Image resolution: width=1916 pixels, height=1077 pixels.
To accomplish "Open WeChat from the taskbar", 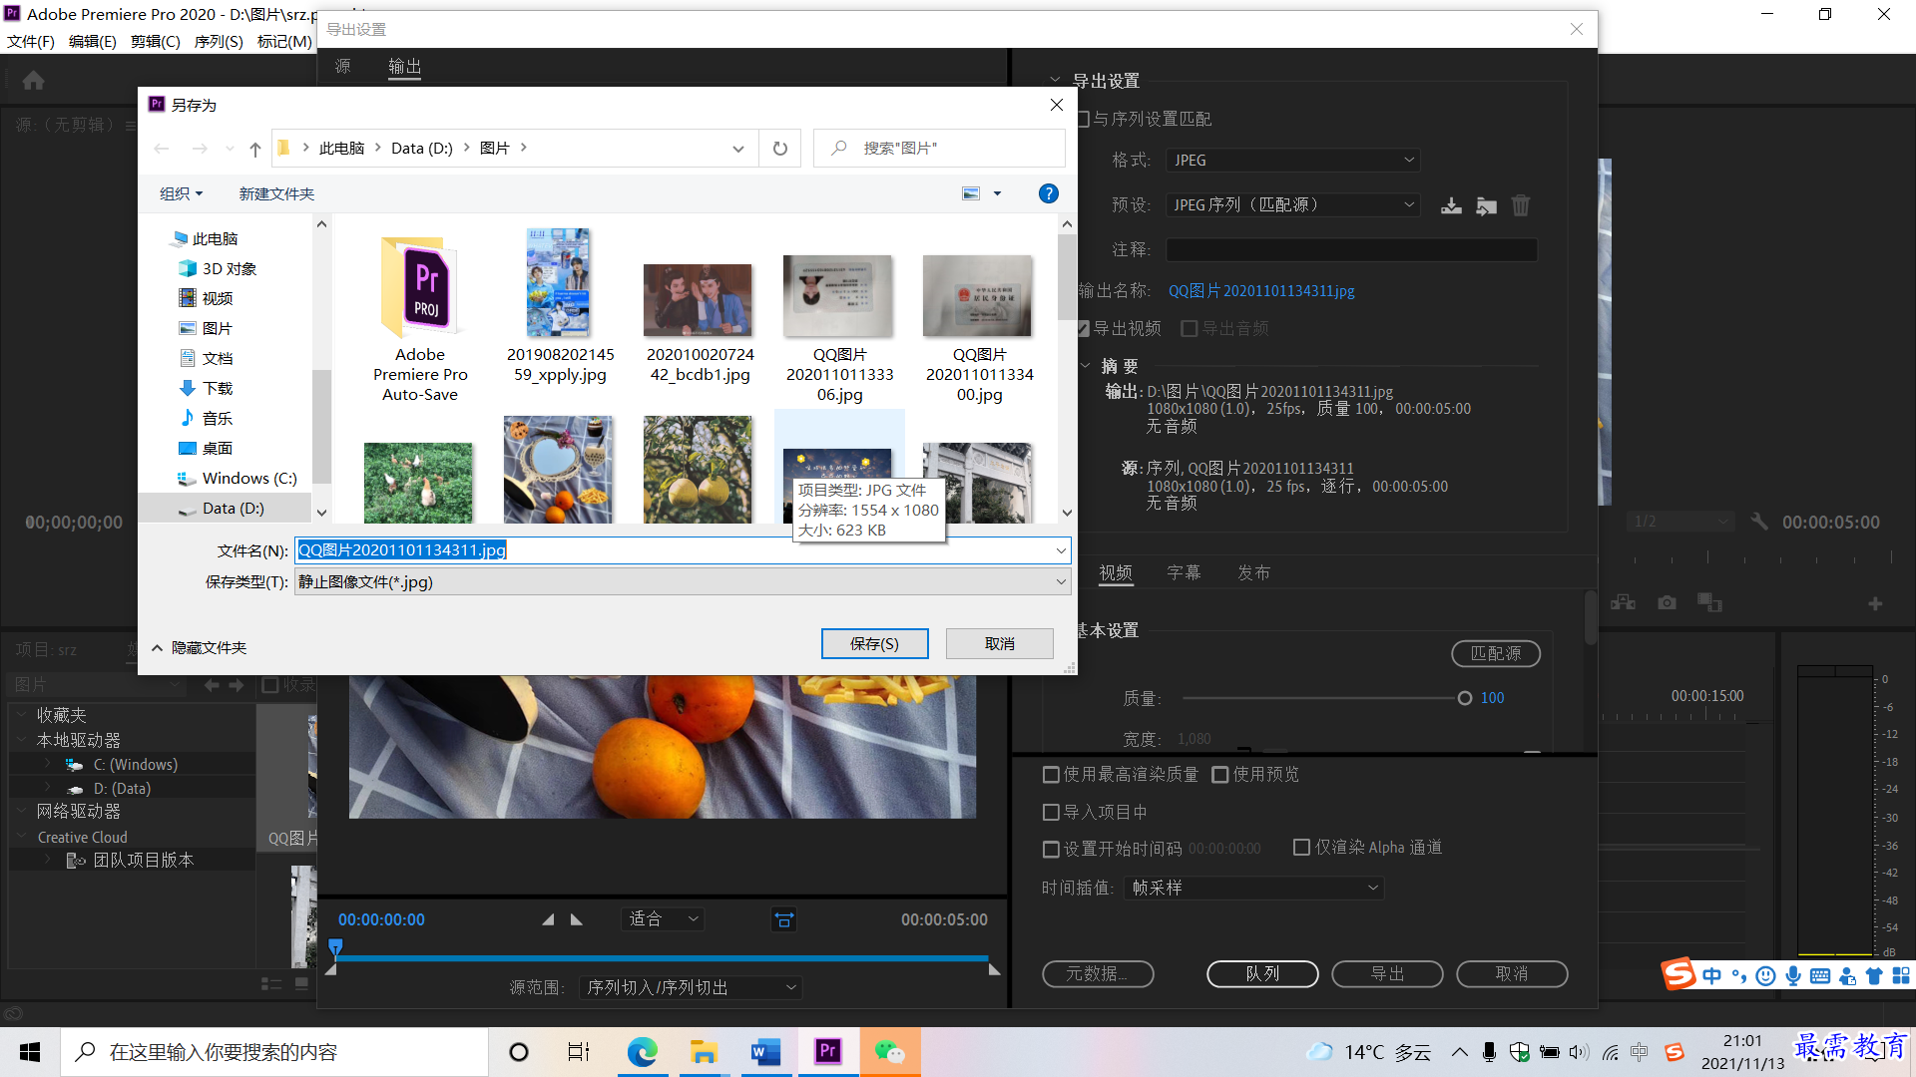I will [889, 1051].
